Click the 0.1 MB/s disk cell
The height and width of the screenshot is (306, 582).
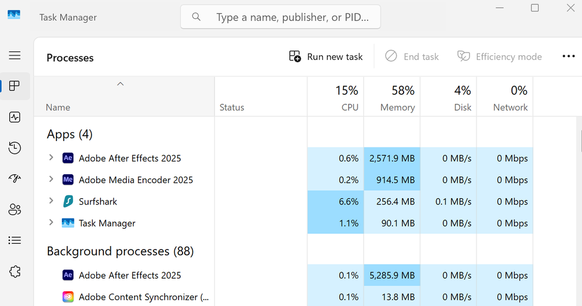pyautogui.click(x=448, y=202)
